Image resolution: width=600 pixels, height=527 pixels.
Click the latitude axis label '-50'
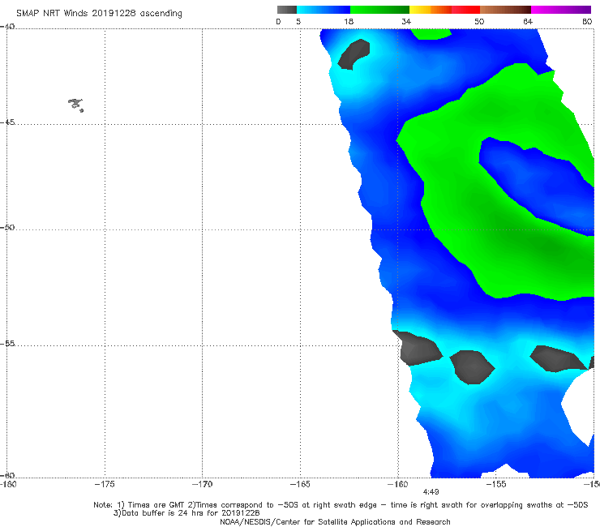(7, 227)
